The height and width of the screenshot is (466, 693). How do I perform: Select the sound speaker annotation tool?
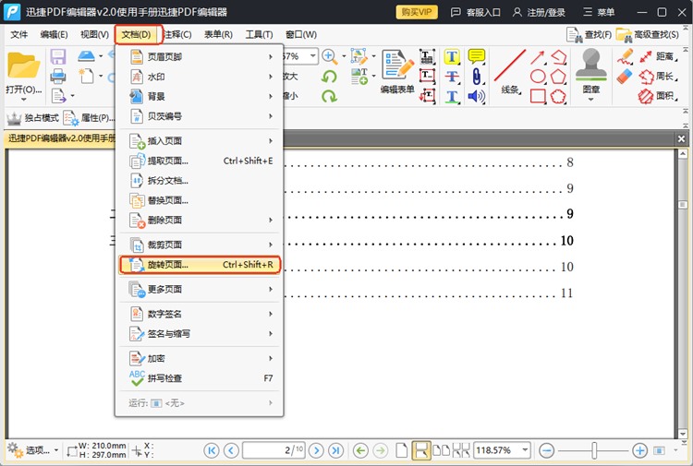pyautogui.click(x=477, y=96)
